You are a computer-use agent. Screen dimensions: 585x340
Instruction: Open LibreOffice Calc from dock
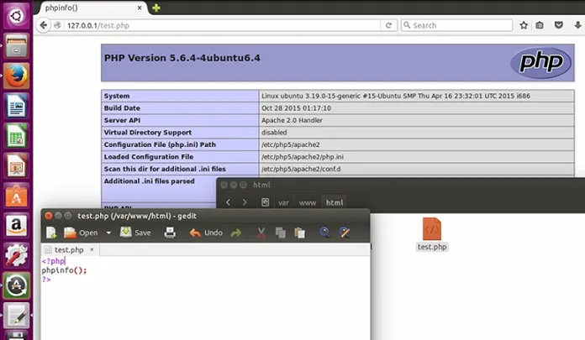(16, 136)
